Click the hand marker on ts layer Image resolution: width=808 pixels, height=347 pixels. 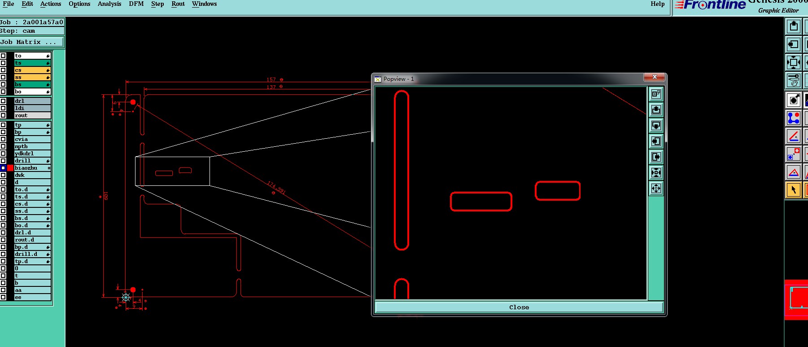[x=48, y=63]
